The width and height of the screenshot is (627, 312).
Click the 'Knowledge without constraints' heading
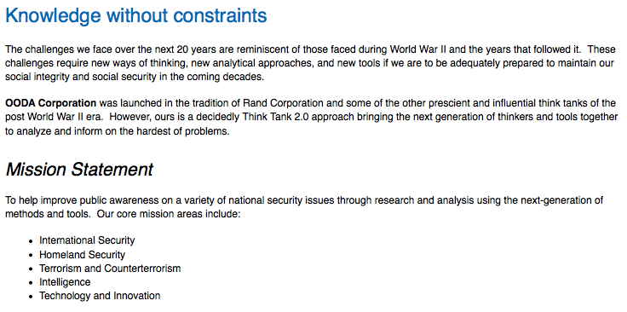[x=136, y=16]
